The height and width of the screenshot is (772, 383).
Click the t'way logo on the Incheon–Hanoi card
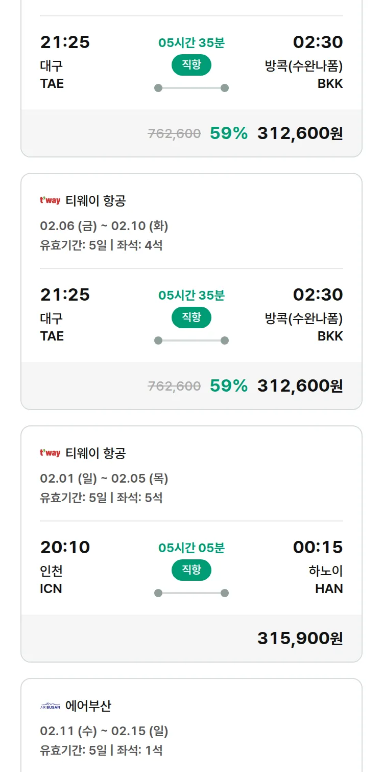click(50, 453)
